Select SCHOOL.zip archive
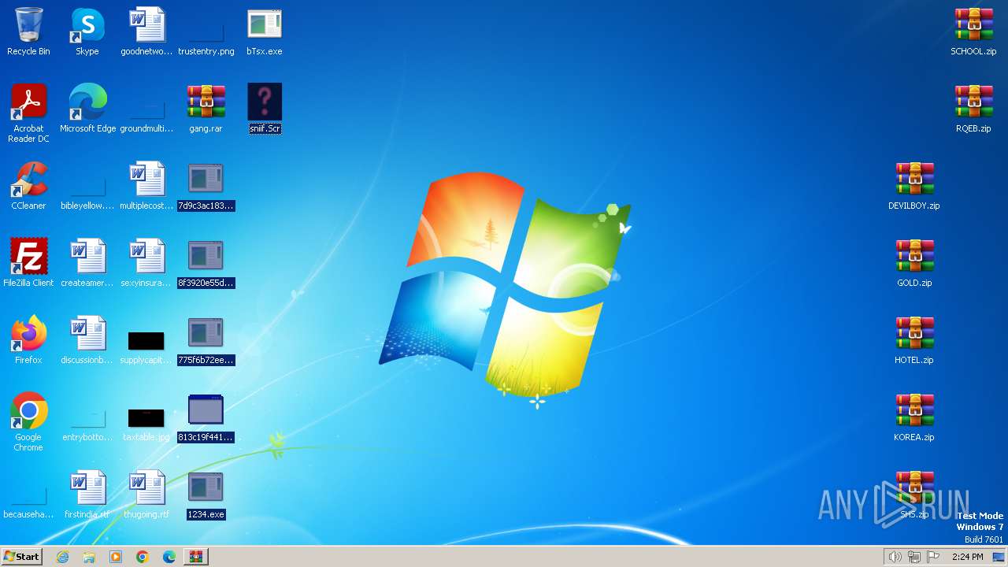Image resolution: width=1008 pixels, height=567 pixels. (973, 31)
